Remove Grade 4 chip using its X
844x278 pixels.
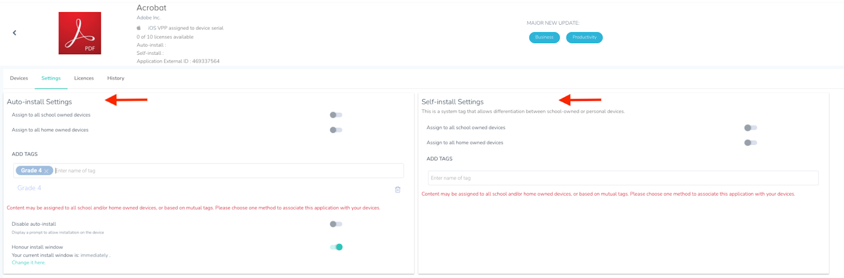[x=46, y=171]
